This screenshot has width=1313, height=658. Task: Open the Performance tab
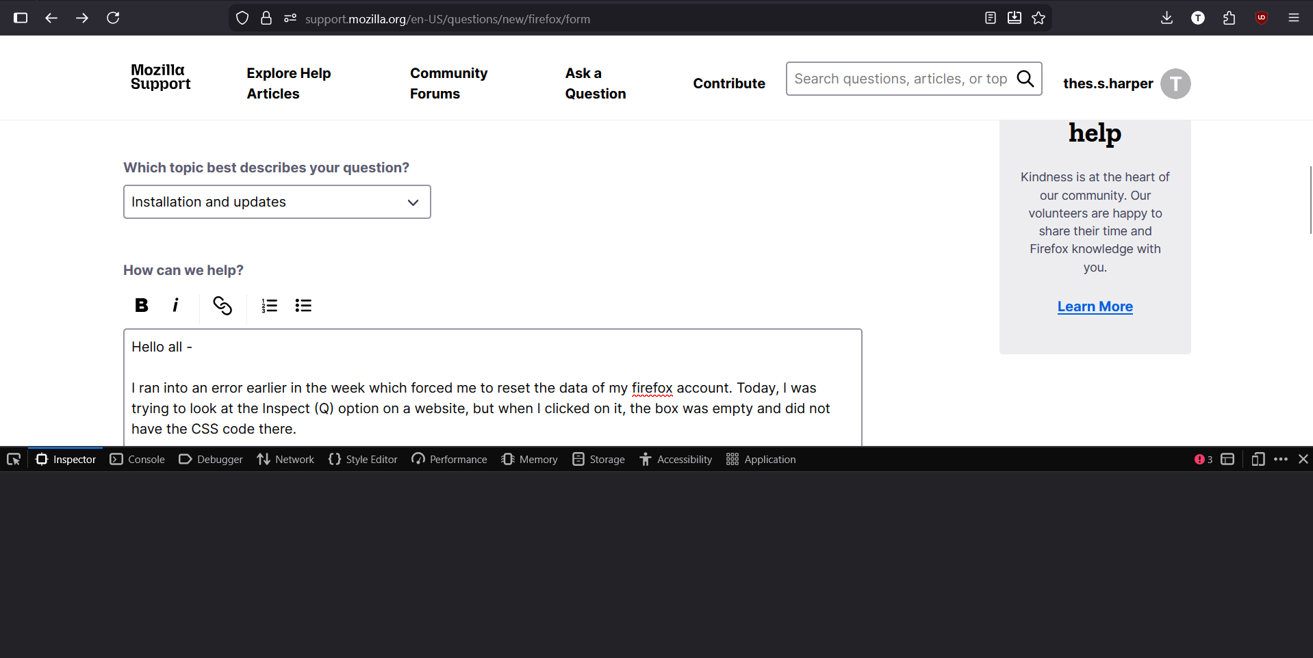[x=449, y=459]
